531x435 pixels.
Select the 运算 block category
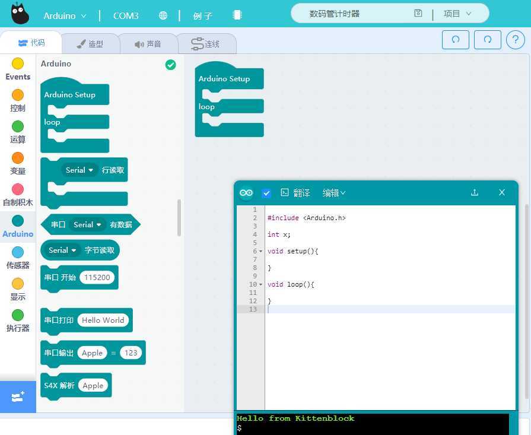pyautogui.click(x=18, y=132)
